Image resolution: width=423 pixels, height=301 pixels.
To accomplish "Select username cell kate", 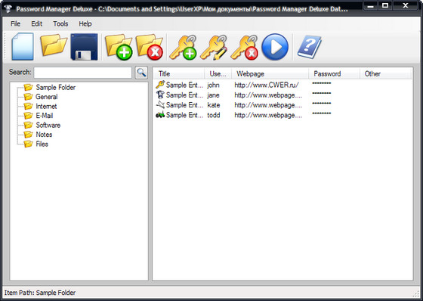I will tap(214, 105).
